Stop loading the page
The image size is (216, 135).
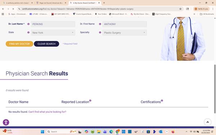coord(13,9)
